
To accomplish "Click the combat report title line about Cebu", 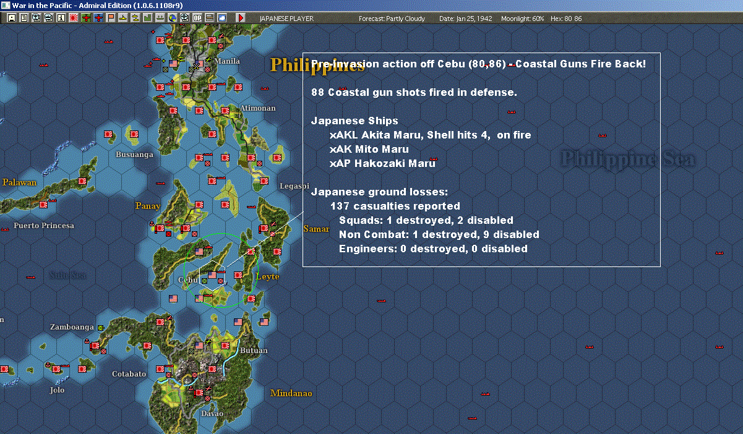I will tap(478, 64).
